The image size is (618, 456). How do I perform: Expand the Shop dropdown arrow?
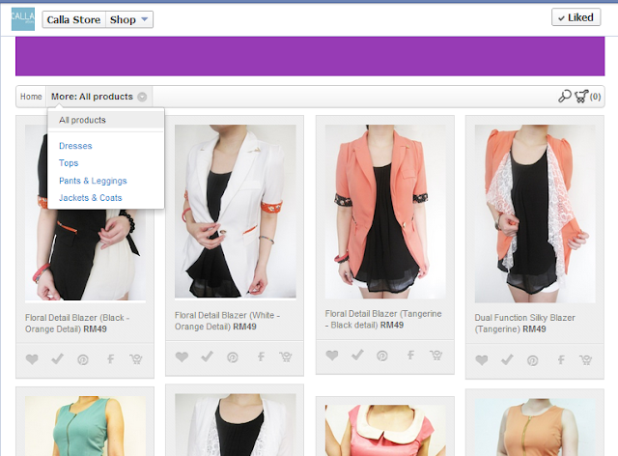144,19
